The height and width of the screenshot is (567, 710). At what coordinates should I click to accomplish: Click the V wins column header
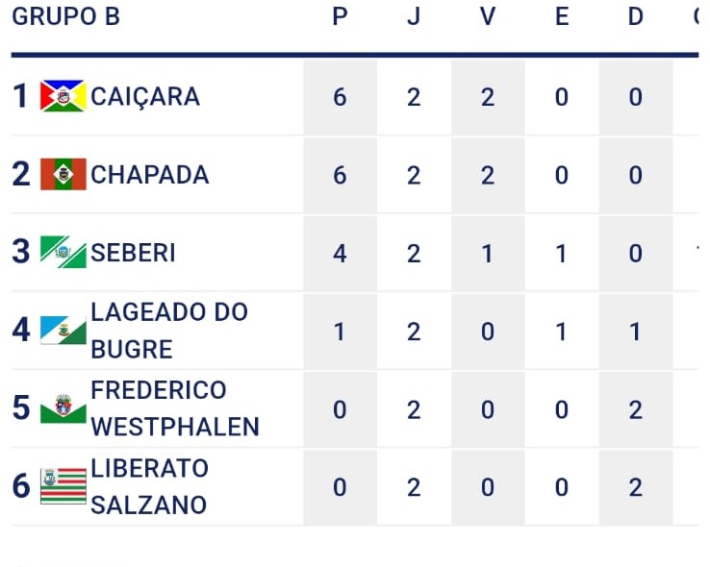pyautogui.click(x=488, y=17)
